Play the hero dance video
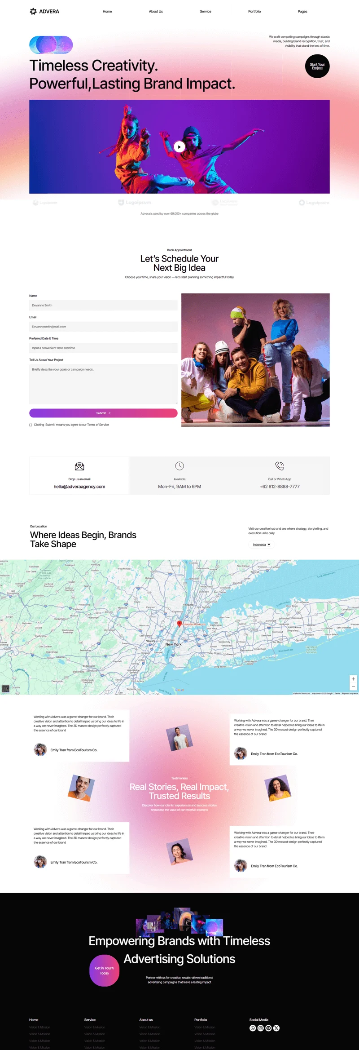The height and width of the screenshot is (1050, 359). click(179, 147)
